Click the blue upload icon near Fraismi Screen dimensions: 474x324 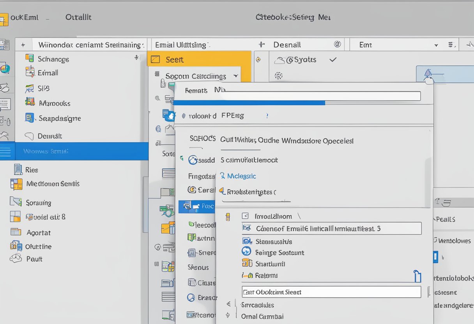[x=418, y=276]
